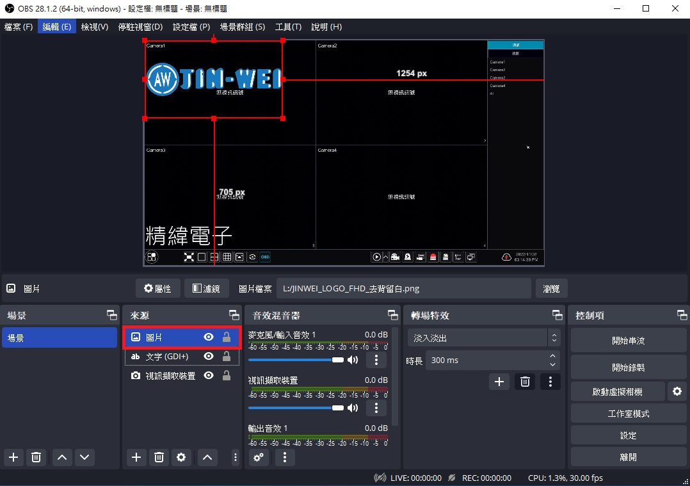Select the 文字 (GDI+) source row

(182, 357)
